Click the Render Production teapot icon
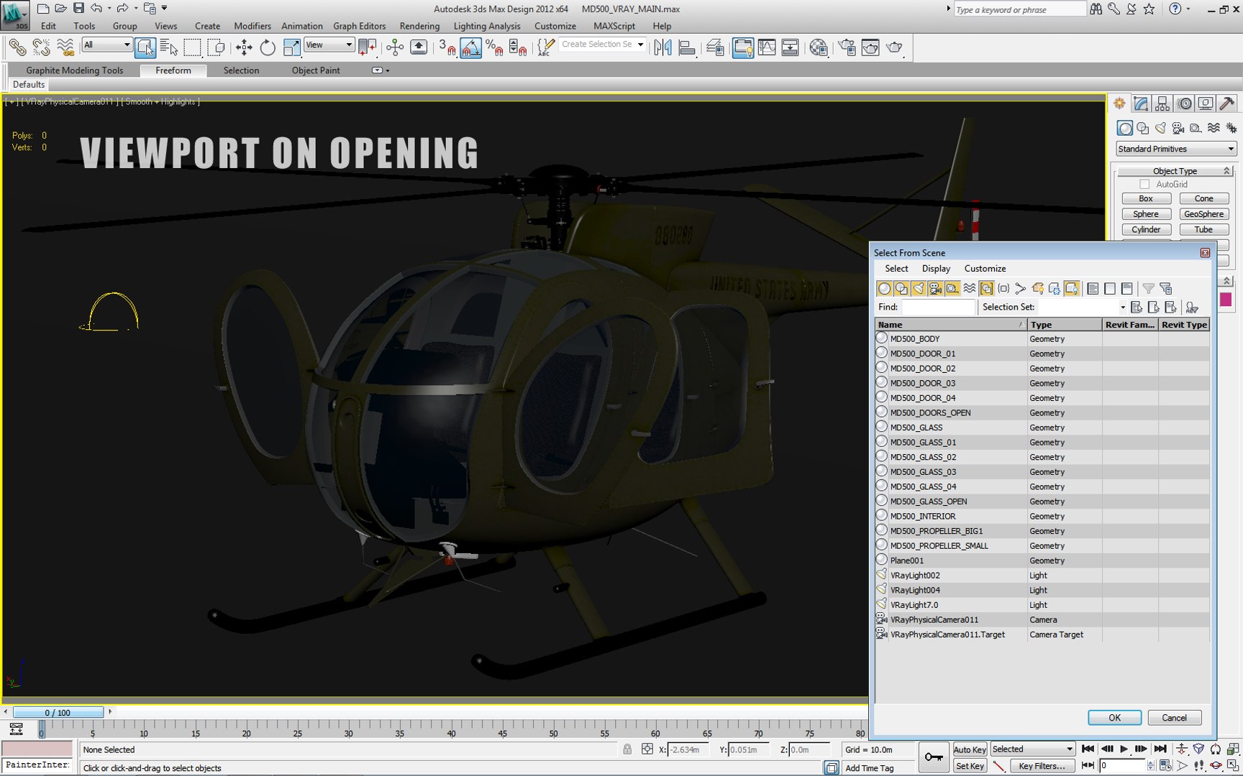This screenshot has height=776, width=1243. click(894, 47)
